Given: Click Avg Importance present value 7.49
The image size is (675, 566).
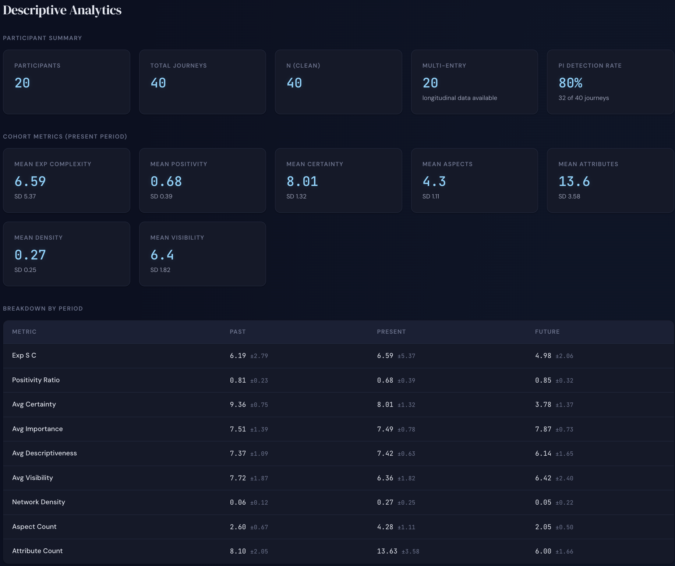Looking at the screenshot, I should 385,429.
